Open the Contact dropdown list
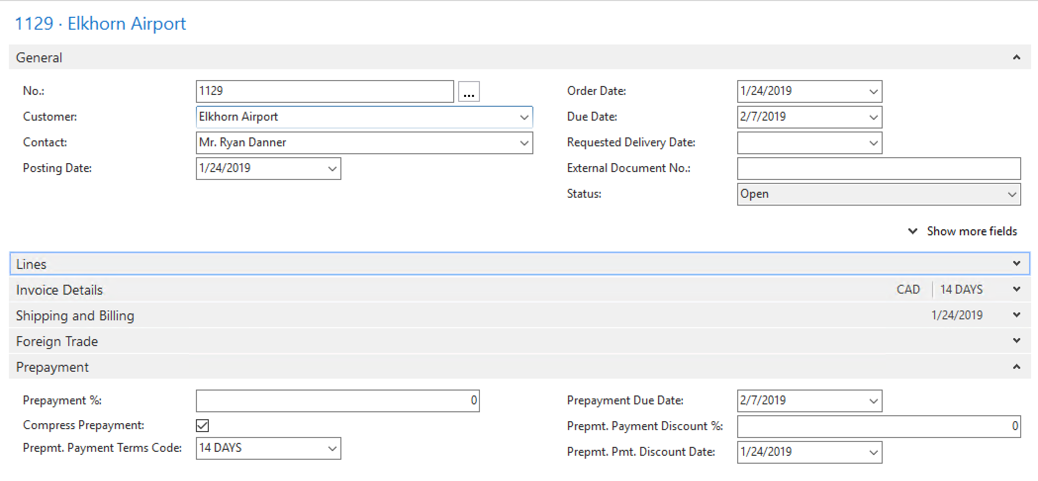Viewport: 1038px width, 481px height. [x=524, y=143]
